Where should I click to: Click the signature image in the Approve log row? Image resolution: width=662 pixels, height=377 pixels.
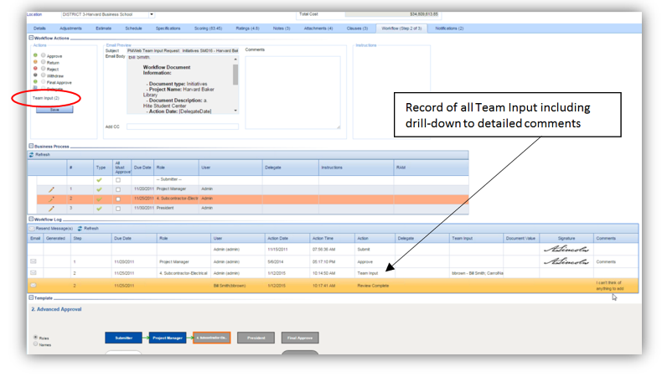click(x=566, y=261)
